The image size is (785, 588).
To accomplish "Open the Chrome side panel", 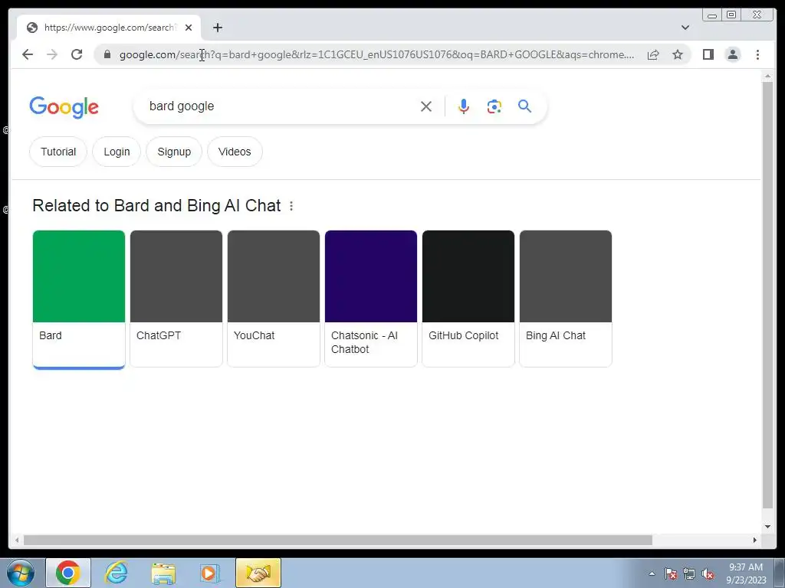I will (708, 54).
